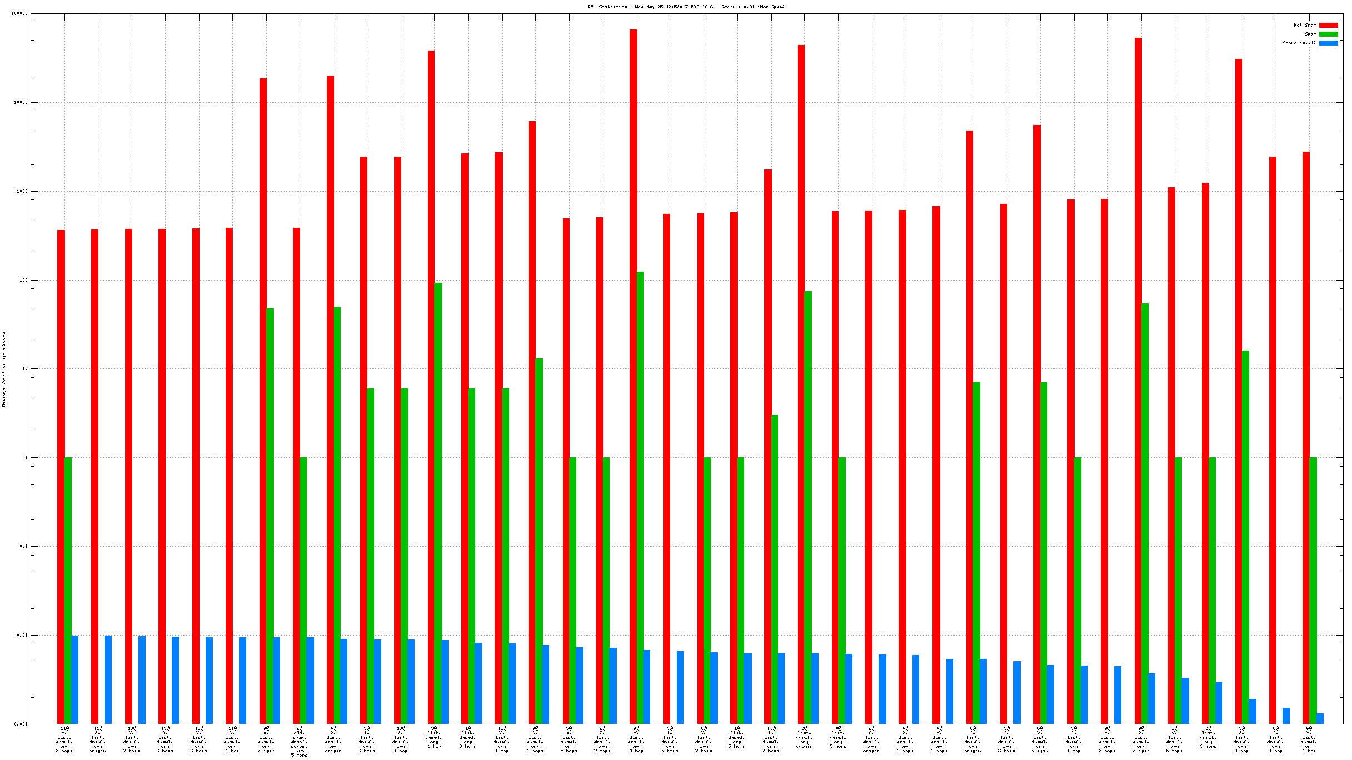Screen dimensions: 1352x760
Task: Click the 0.001 y-axis tick label
Action: [21, 724]
